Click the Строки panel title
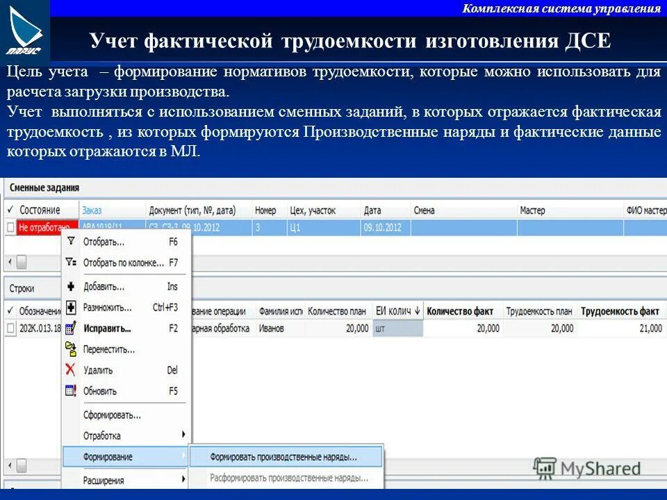667x500 pixels. [x=22, y=288]
